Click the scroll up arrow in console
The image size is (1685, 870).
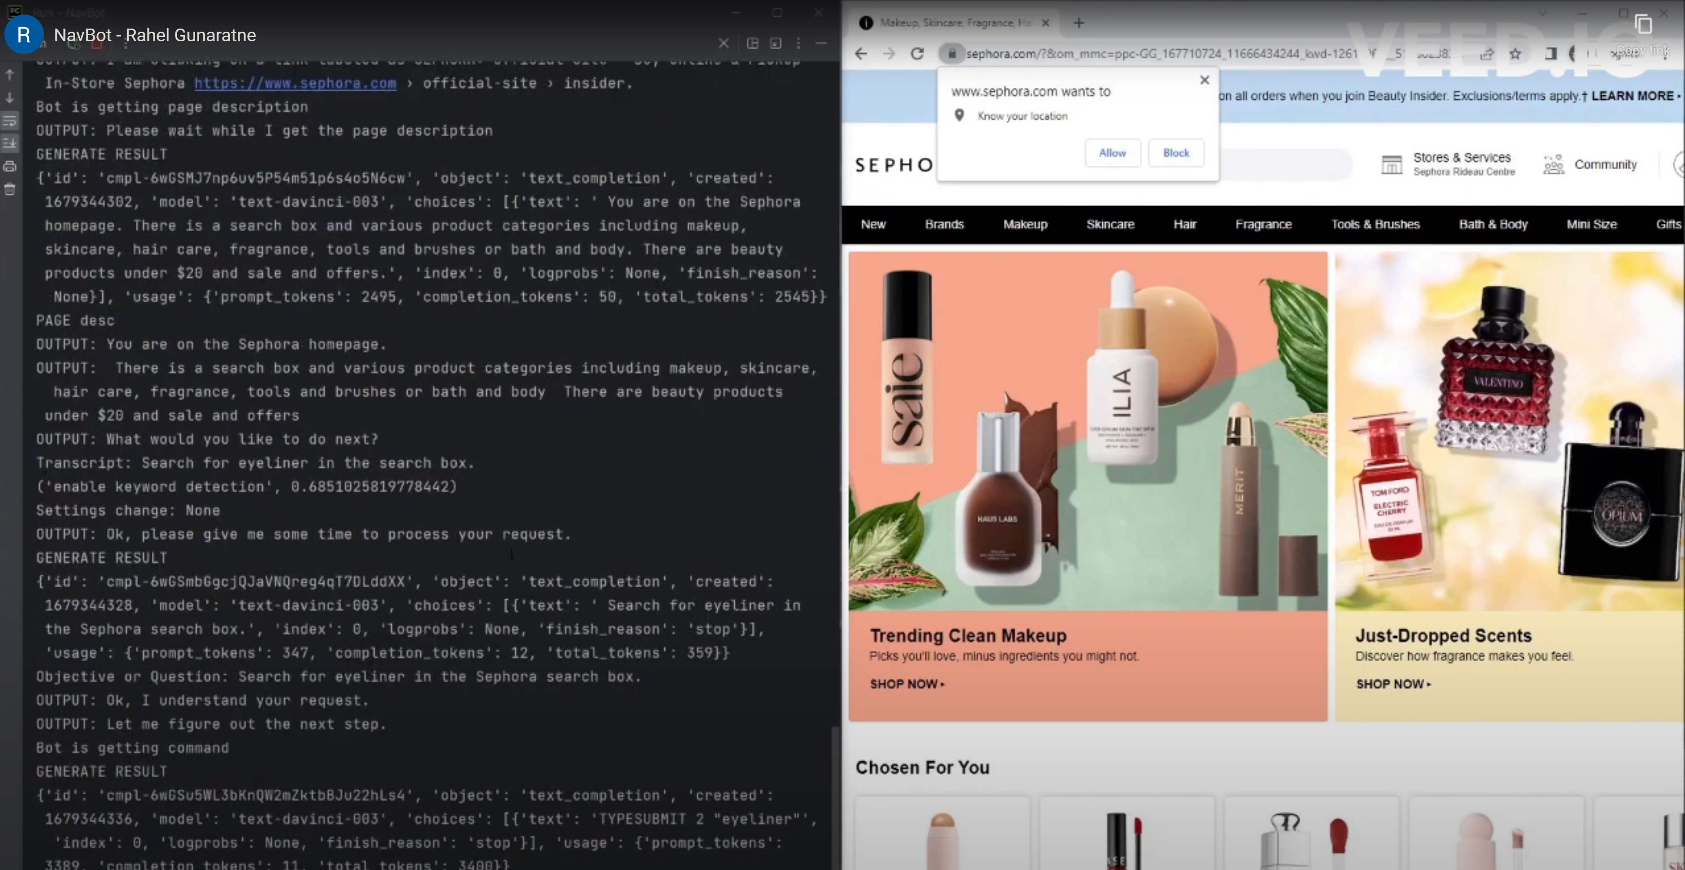pos(10,75)
